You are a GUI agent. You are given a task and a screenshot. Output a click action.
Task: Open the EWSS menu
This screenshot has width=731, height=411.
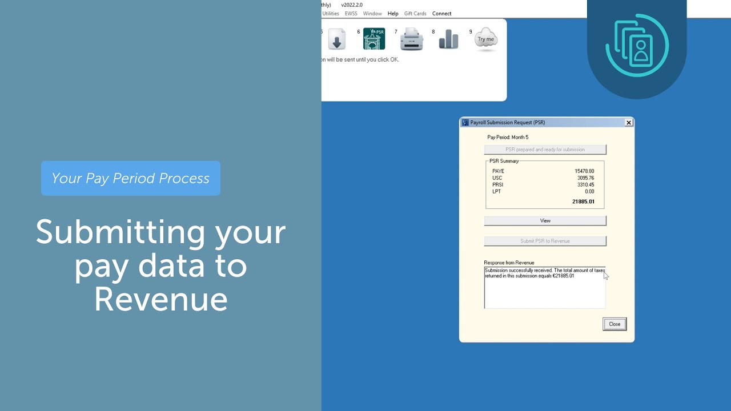(x=351, y=14)
